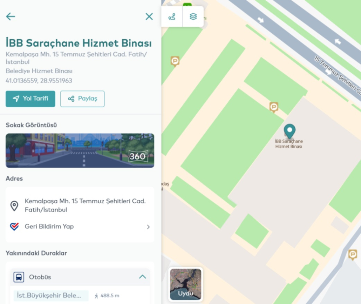Select the Geri Bildirim Yap row
This screenshot has height=304, width=361.
tap(80, 227)
